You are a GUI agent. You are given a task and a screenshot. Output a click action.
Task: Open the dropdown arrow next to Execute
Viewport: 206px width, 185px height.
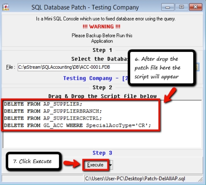[x=110, y=165]
